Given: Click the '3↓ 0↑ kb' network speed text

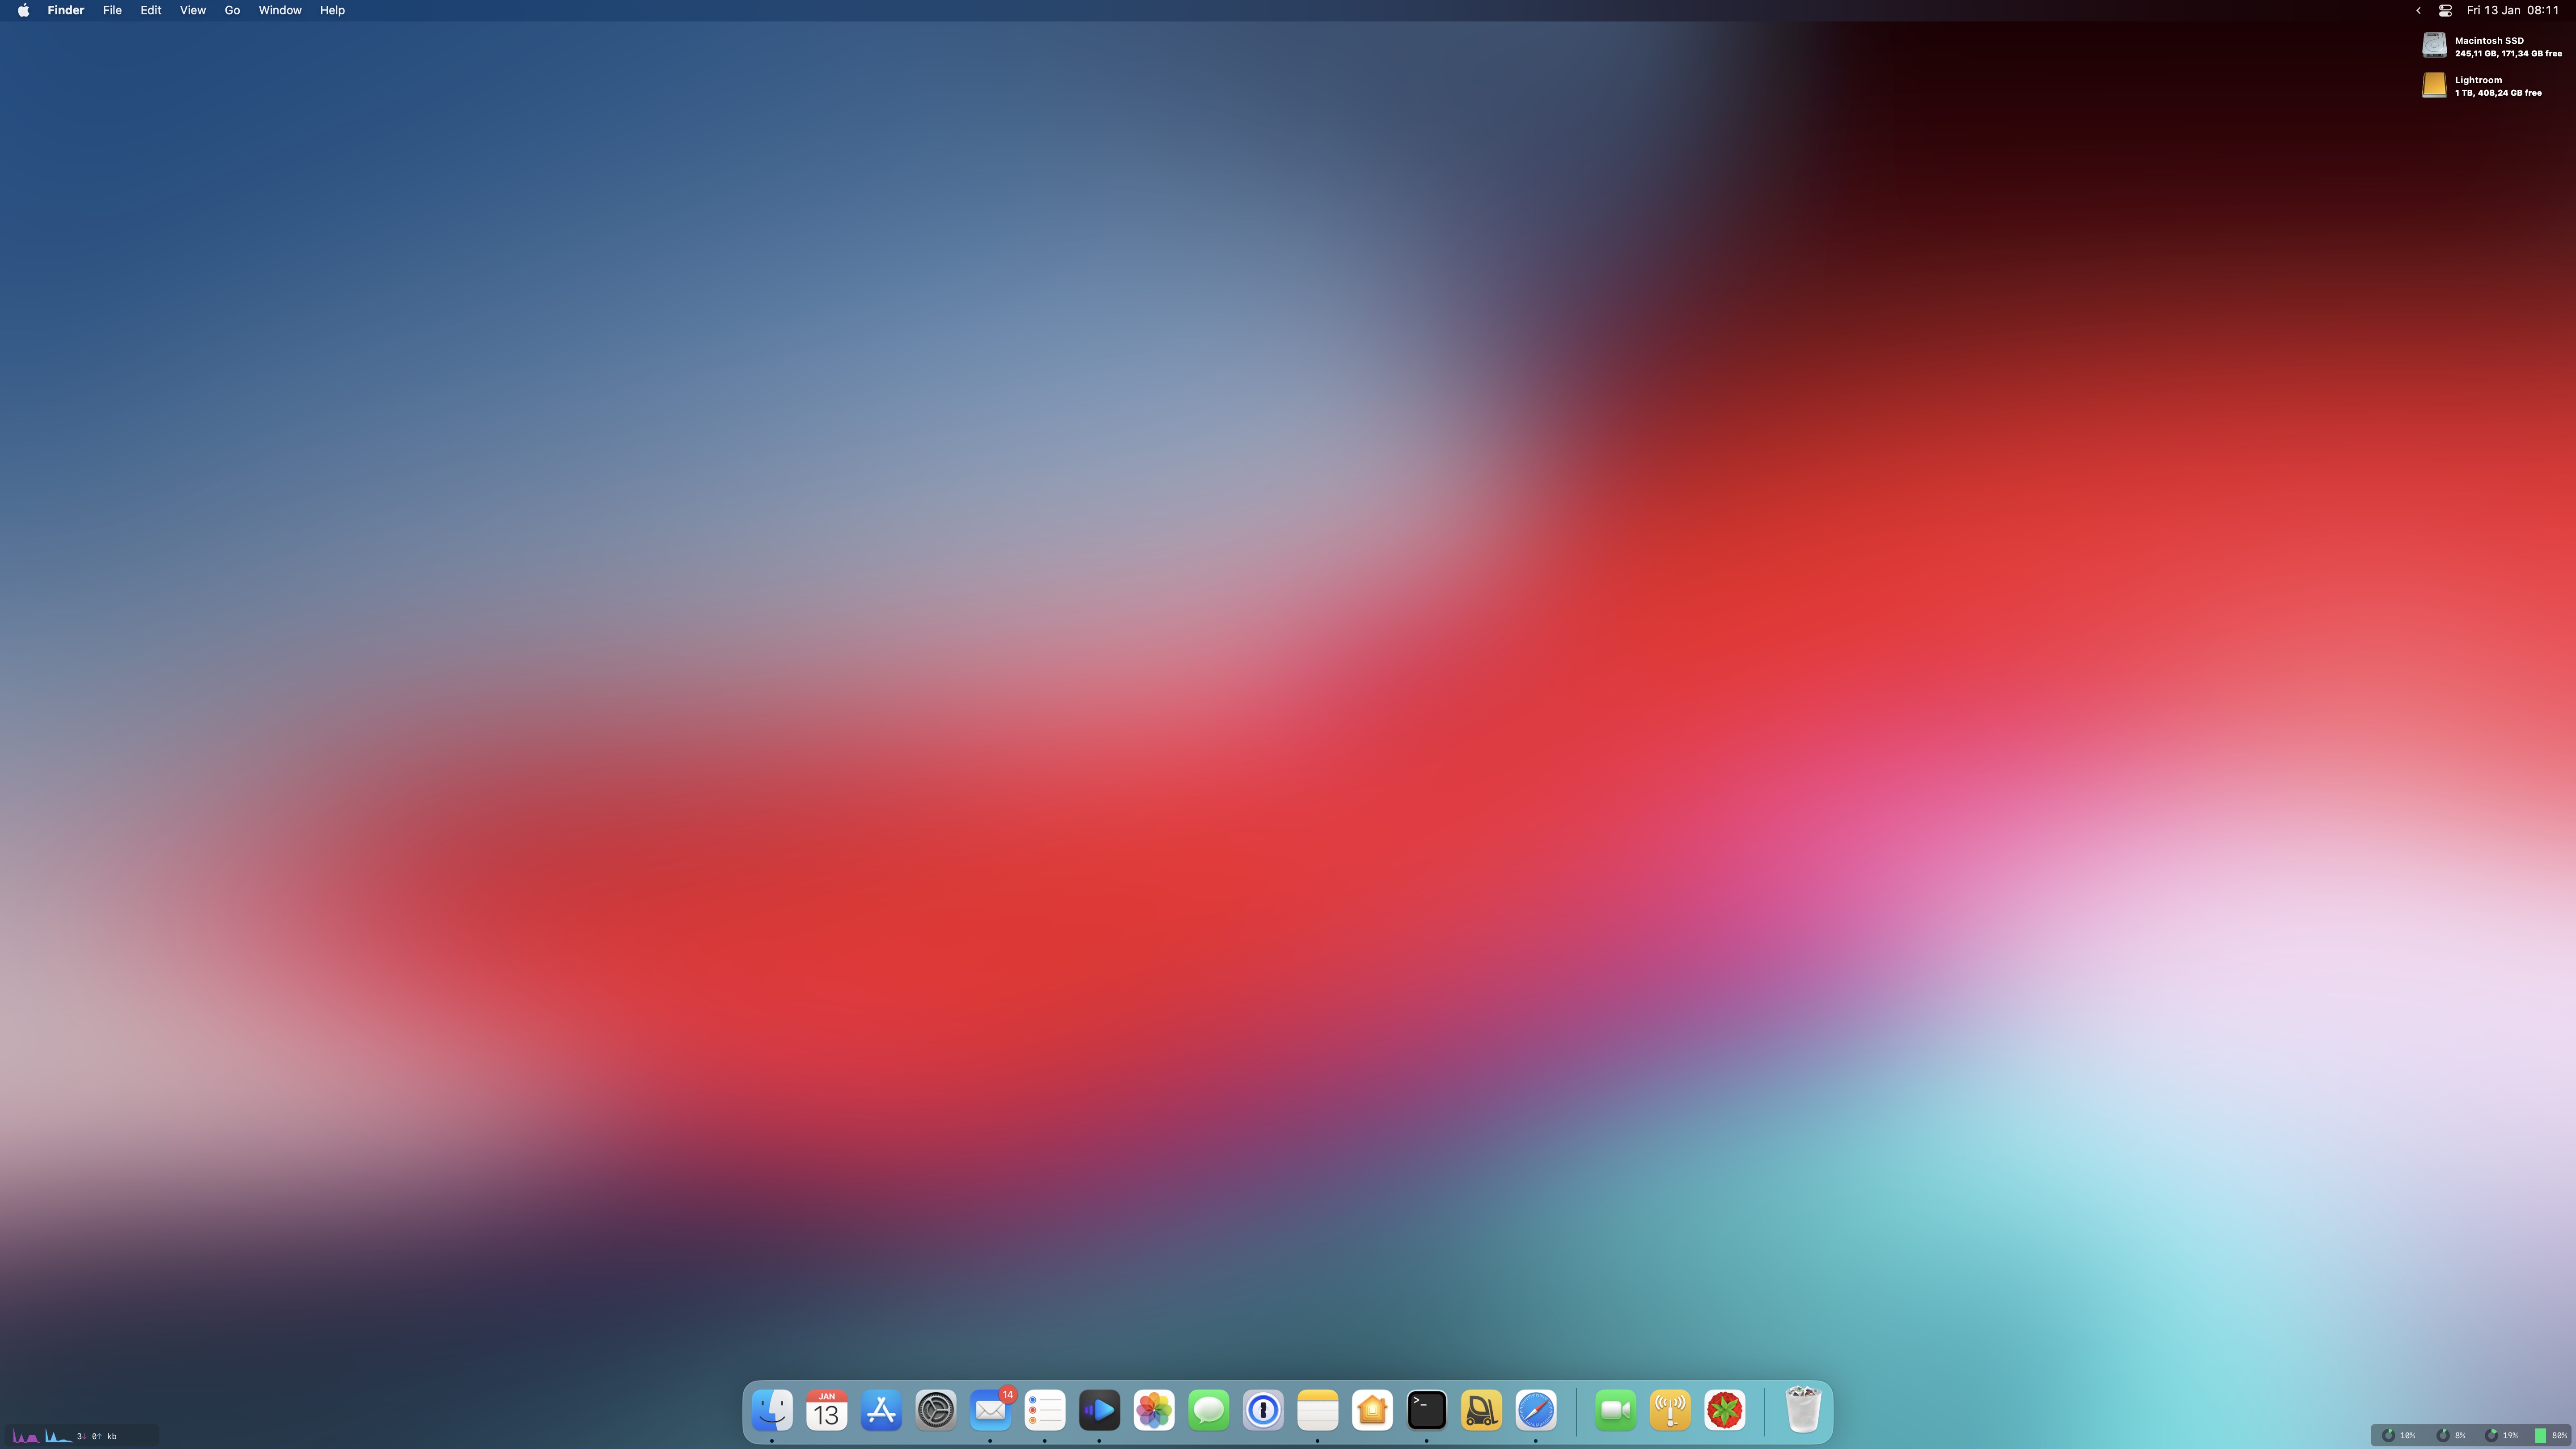Looking at the screenshot, I should (x=97, y=1436).
